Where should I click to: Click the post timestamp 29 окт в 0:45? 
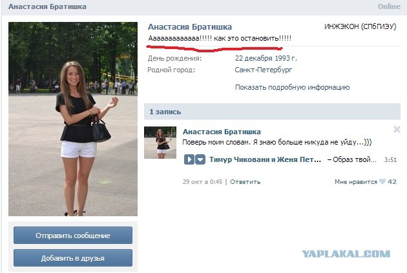[202, 182]
